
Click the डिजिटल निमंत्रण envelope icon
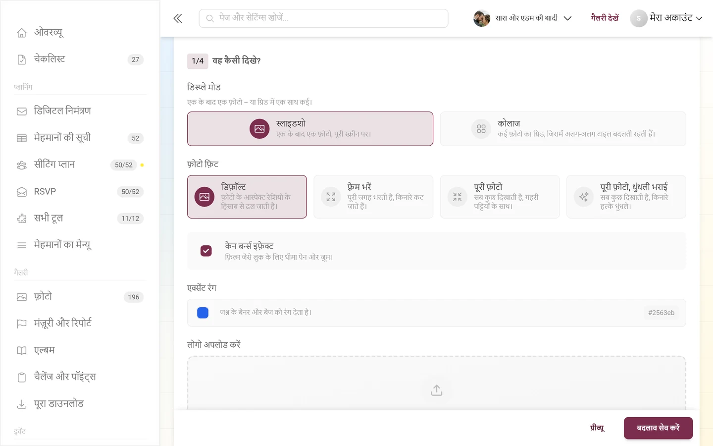[22, 111]
